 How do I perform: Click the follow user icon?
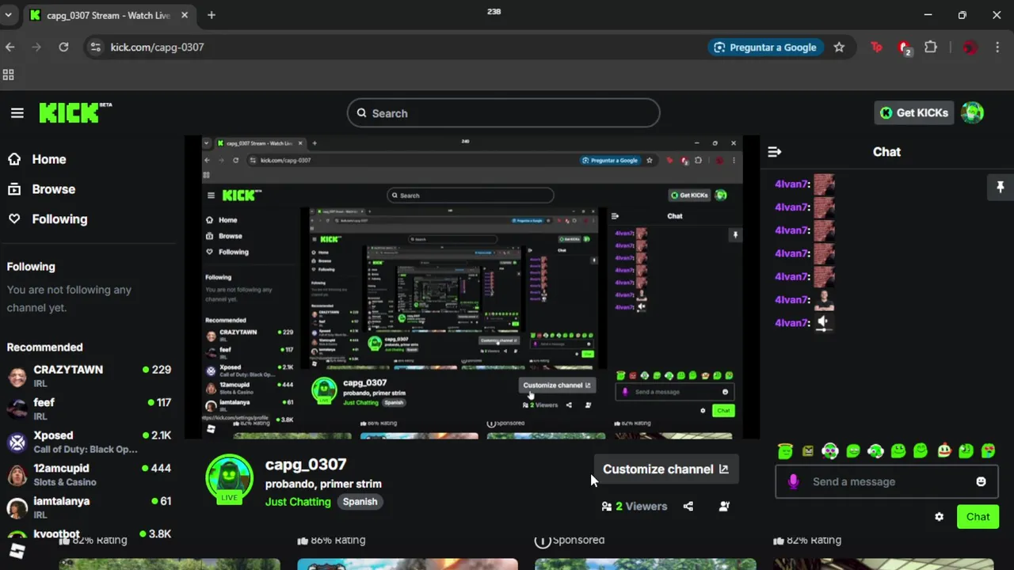[724, 507]
